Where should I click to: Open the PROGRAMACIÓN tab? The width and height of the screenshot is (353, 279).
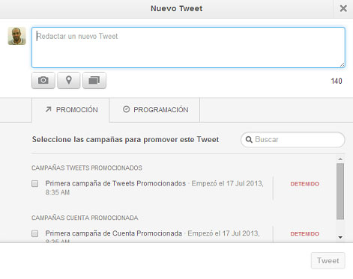click(x=155, y=110)
